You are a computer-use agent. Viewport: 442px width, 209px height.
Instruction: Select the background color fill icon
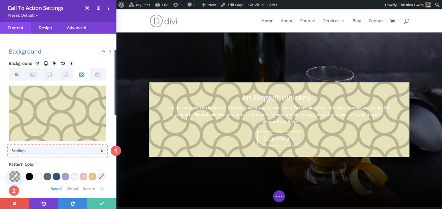tap(16, 74)
